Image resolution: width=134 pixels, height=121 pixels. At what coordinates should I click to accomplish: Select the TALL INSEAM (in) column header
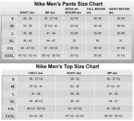[x=96, y=11]
